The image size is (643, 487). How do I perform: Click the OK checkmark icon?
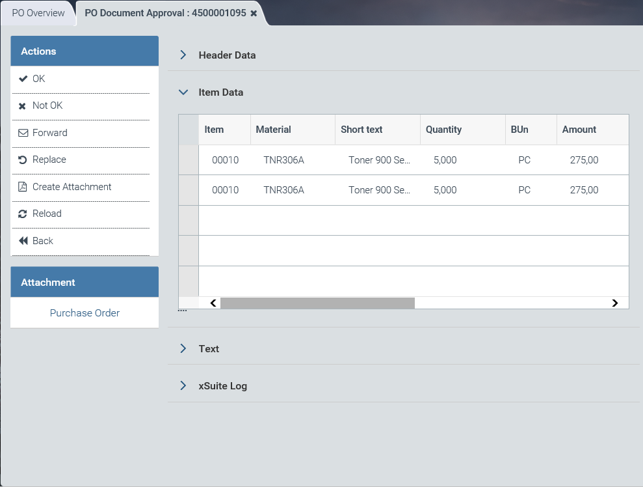[23, 79]
